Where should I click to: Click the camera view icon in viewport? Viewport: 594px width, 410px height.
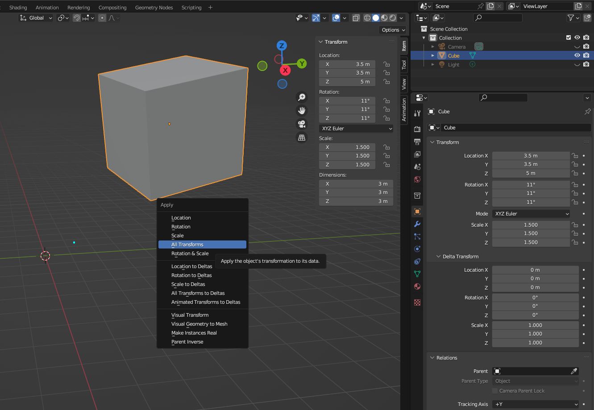[302, 124]
